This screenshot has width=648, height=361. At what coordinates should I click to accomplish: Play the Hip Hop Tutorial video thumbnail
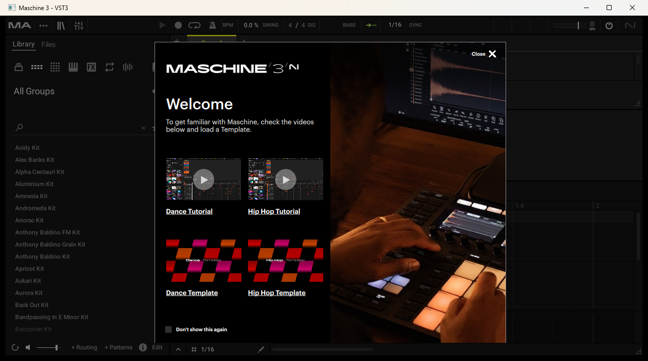(285, 179)
